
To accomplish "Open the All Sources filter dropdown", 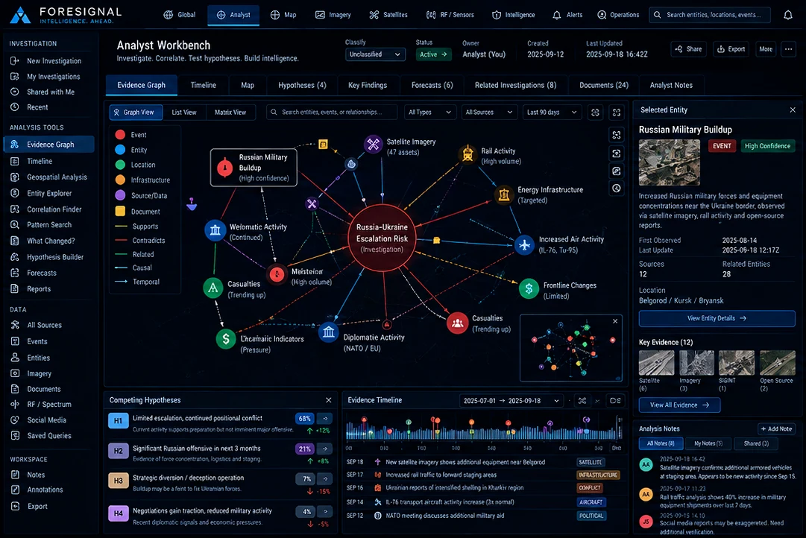I will tap(489, 112).
